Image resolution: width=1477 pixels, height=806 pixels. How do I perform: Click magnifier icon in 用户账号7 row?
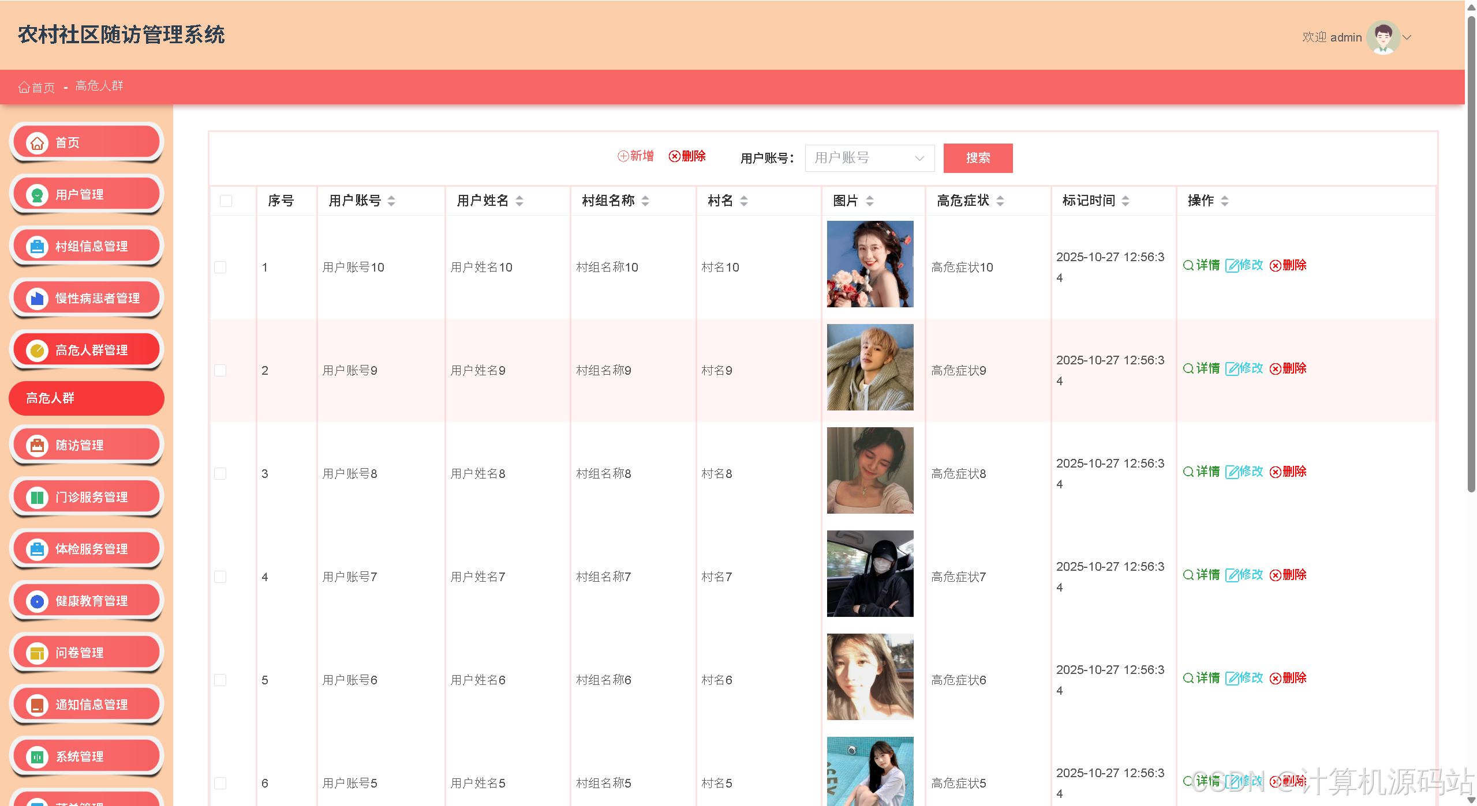click(1188, 575)
